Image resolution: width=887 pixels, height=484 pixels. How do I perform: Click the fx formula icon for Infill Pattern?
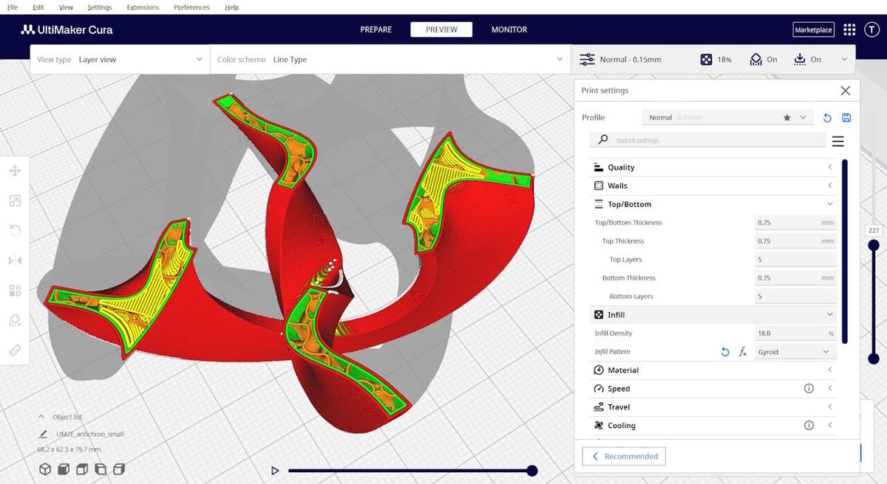point(743,352)
